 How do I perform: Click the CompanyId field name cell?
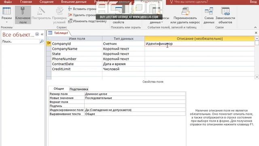[x=77, y=44]
